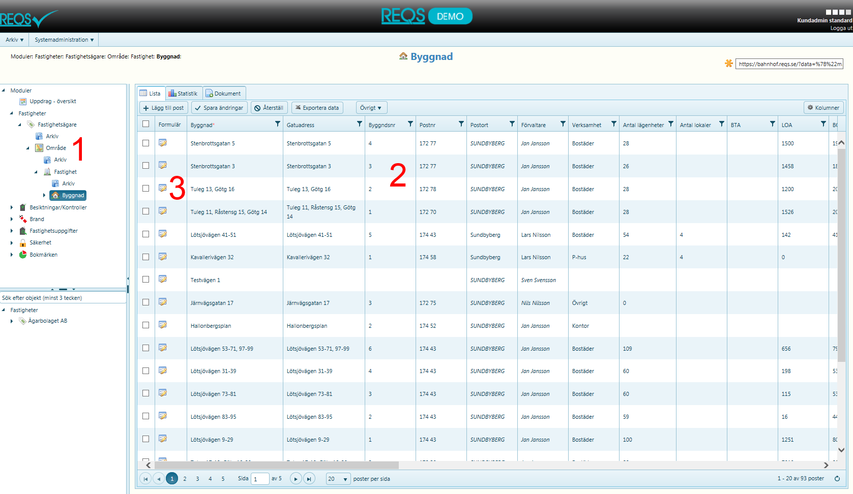Image resolution: width=853 pixels, height=494 pixels.
Task: Check the Tuleg 13, Götg 16 checkbox
Action: [x=146, y=189]
